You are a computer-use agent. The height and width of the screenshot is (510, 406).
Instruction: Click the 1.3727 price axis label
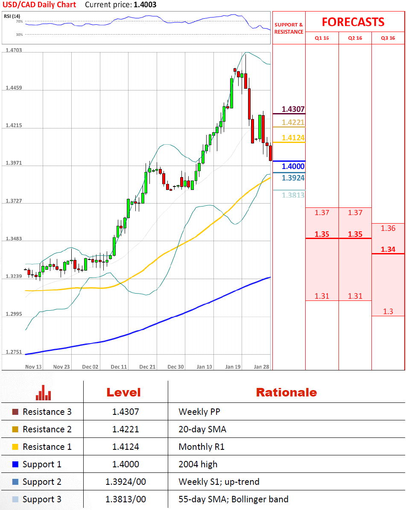(14, 201)
